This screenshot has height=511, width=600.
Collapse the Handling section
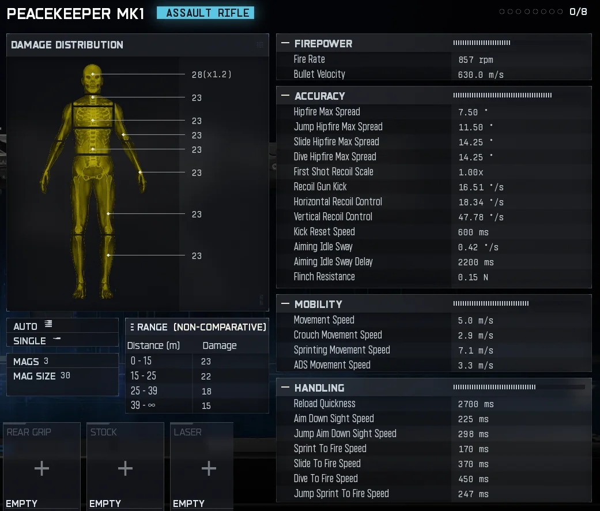click(285, 388)
